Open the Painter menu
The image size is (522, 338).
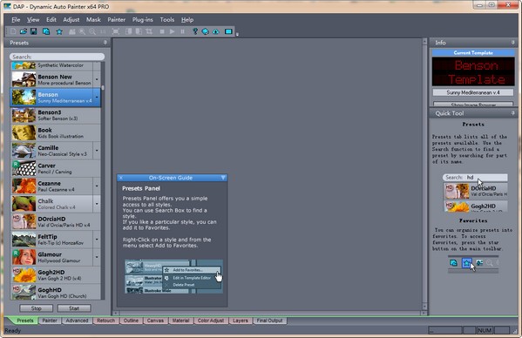(116, 20)
